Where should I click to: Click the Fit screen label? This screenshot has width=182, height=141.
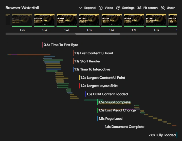[x=150, y=8]
